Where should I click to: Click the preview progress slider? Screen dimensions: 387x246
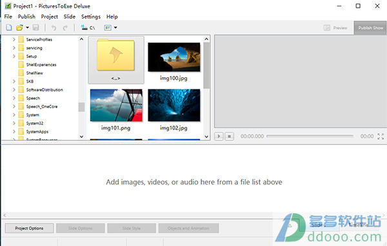click(310, 136)
